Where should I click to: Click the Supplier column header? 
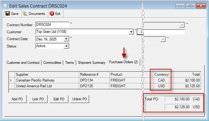pos(47,75)
